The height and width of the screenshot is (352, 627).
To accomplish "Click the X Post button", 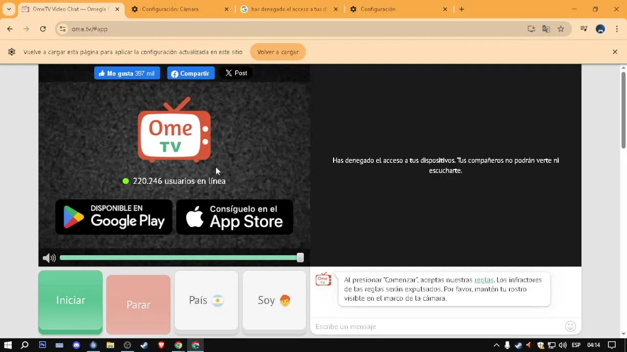I will (x=236, y=73).
